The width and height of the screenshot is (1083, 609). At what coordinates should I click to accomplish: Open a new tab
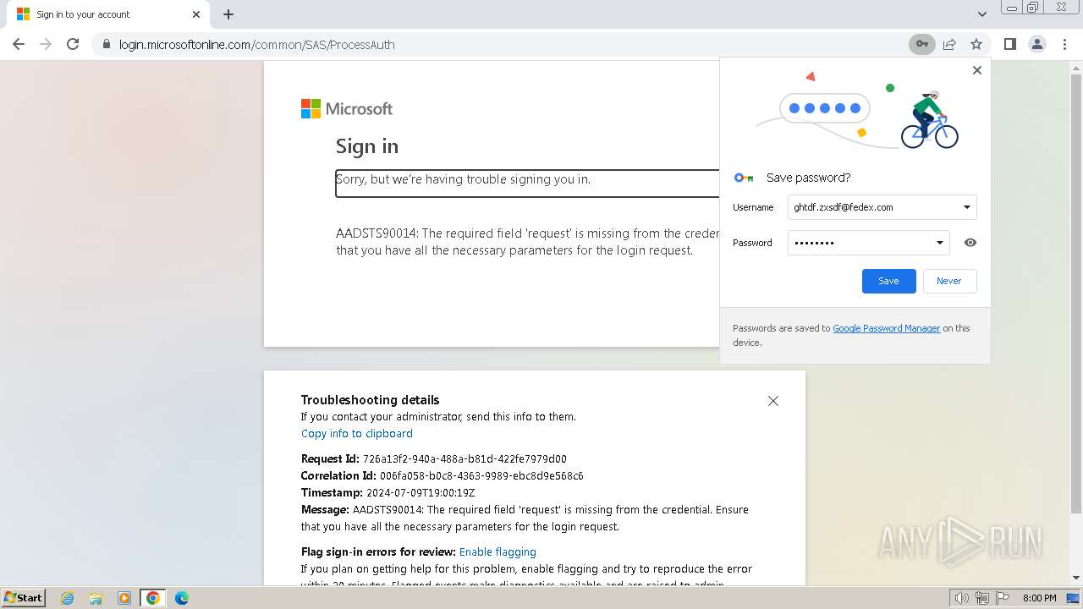(228, 14)
